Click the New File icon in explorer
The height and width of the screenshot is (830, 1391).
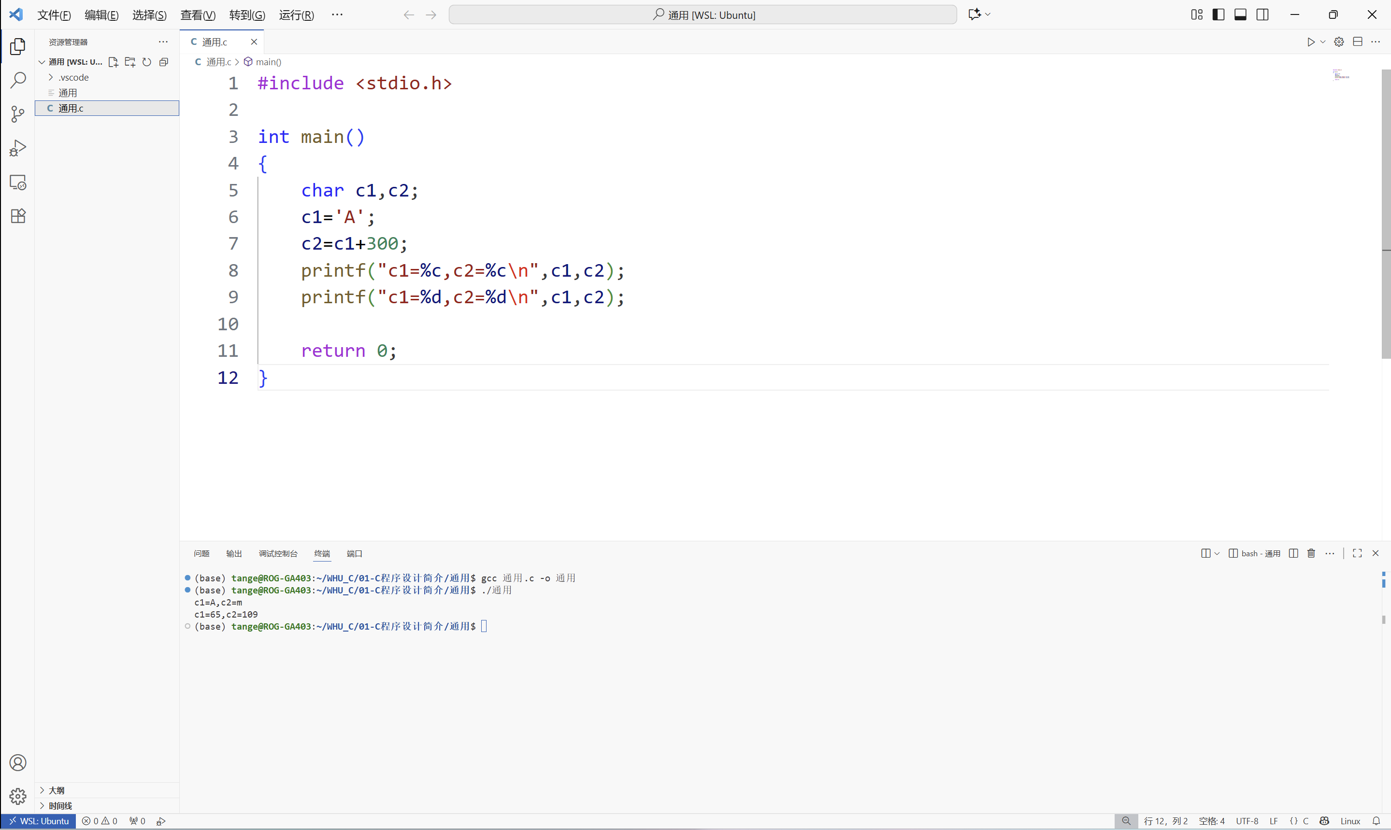tap(113, 62)
